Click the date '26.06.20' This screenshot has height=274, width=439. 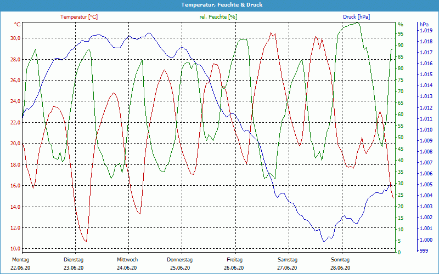[234, 268]
